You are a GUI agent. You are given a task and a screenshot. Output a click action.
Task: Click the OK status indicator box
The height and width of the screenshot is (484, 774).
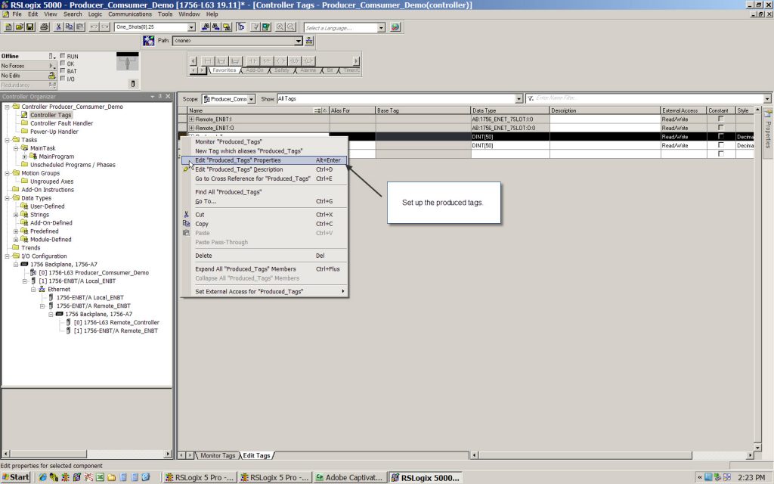[63, 64]
